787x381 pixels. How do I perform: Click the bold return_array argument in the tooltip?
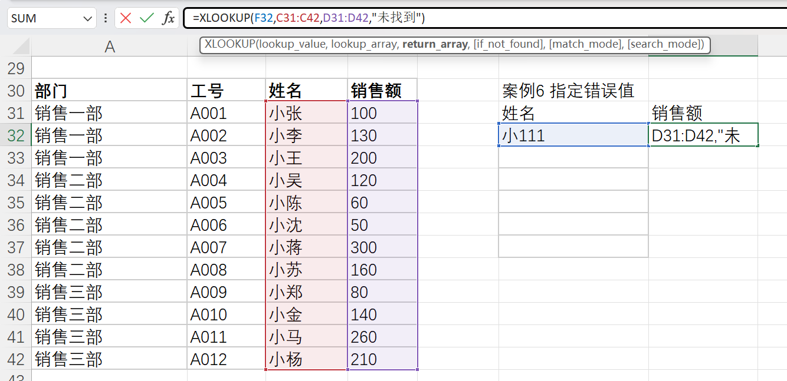(x=435, y=45)
